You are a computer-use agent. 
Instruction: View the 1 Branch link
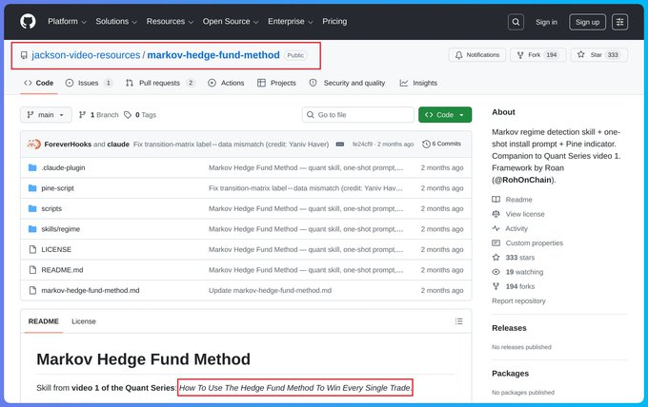click(x=99, y=115)
